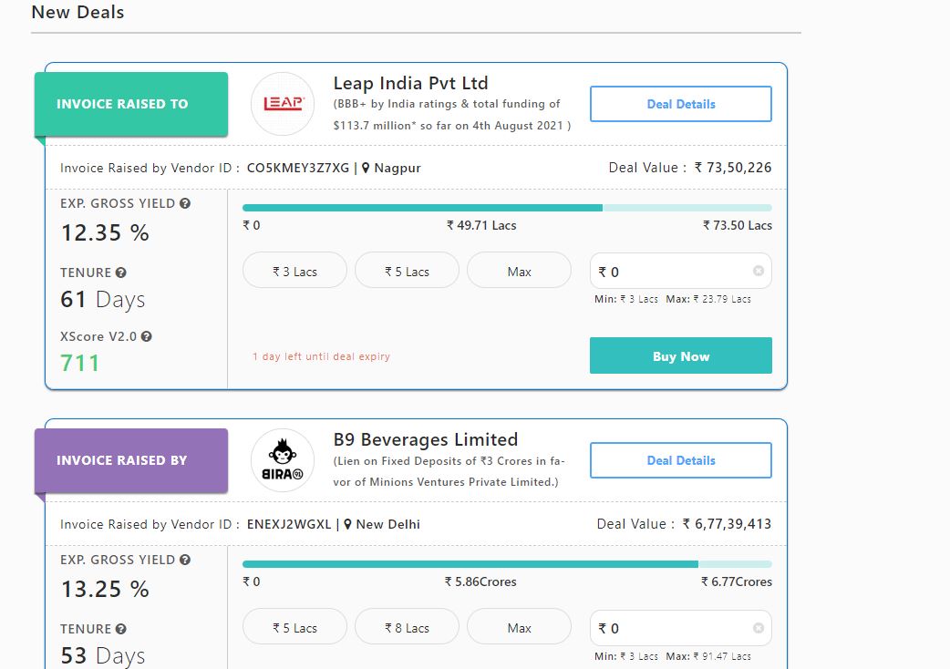Screen dimensions: 950x669
Task: Click the Leap company logo
Action: 283,104
